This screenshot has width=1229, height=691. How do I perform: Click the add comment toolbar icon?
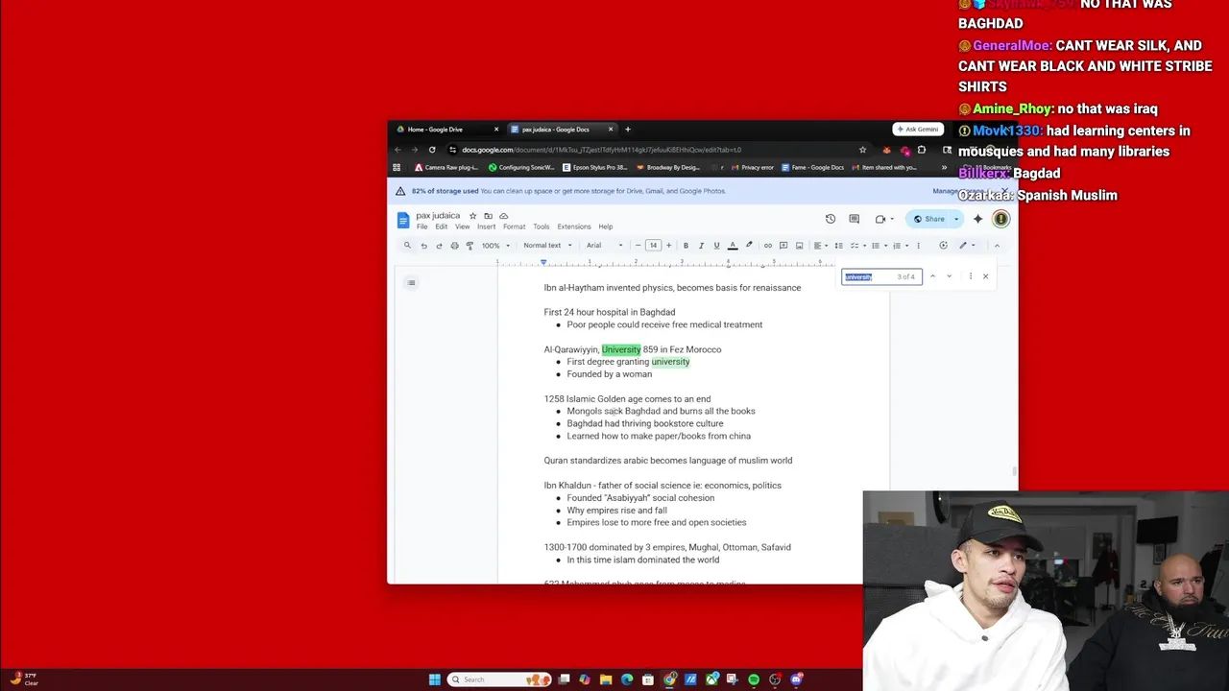click(783, 246)
